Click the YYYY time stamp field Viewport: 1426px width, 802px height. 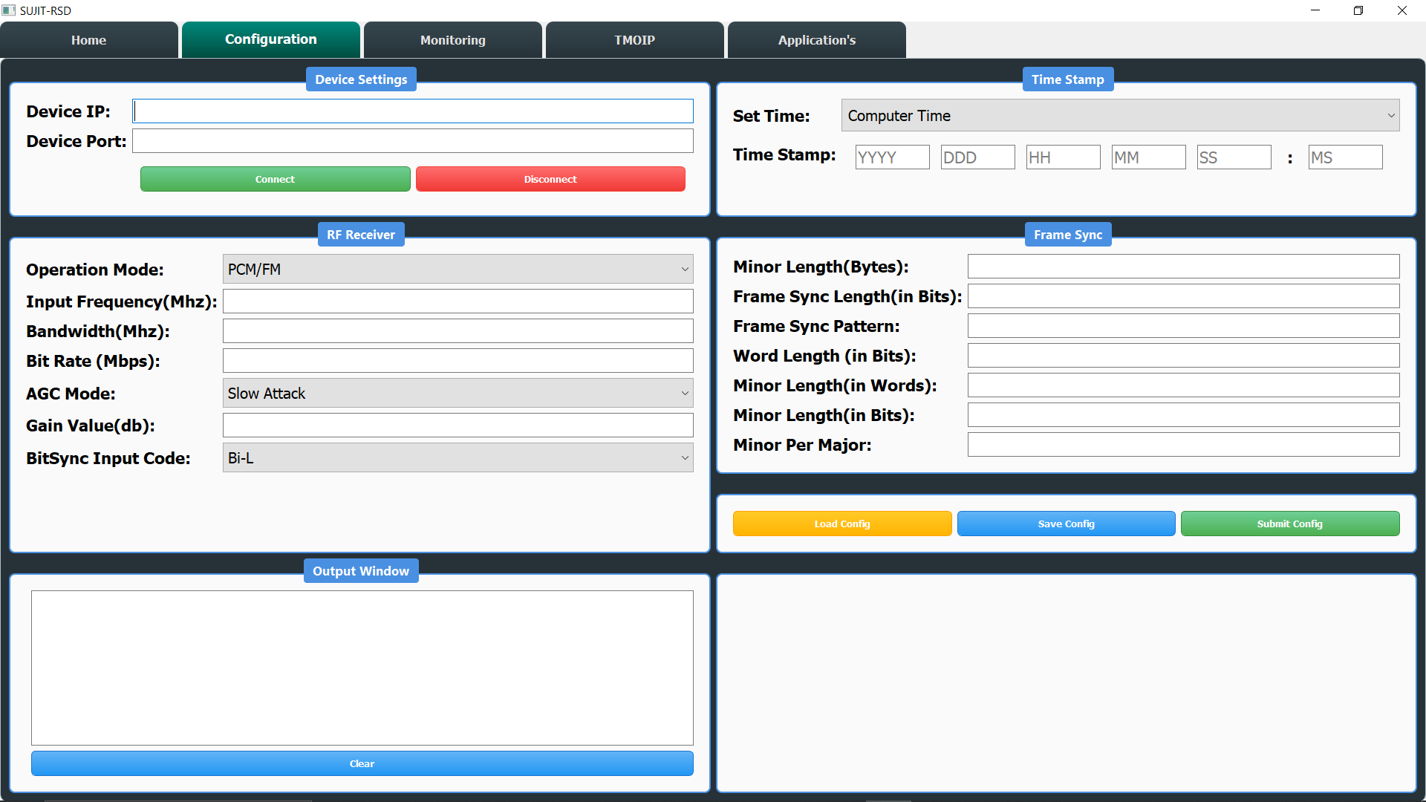[891, 157]
